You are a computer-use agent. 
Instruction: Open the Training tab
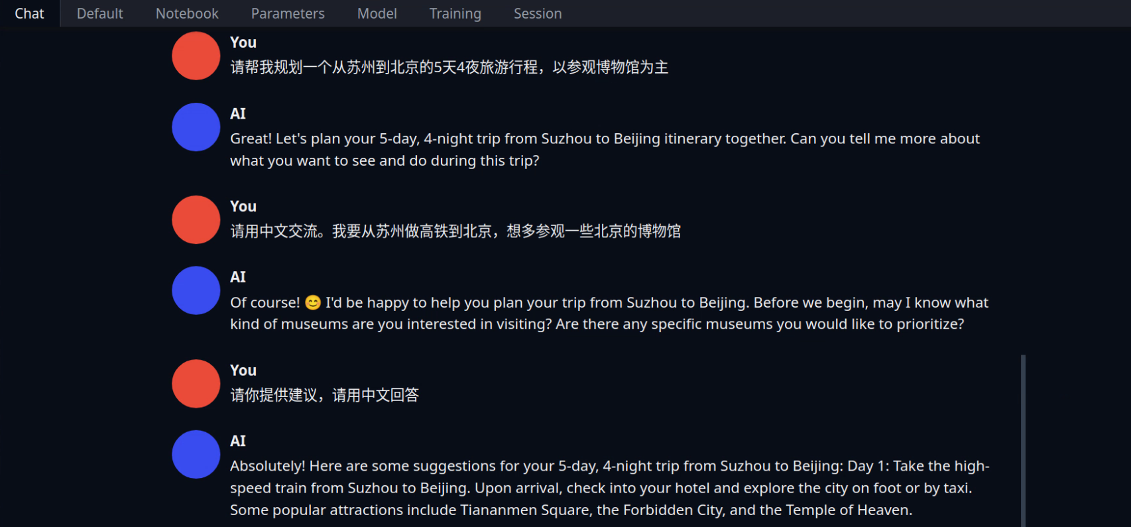[x=455, y=13]
